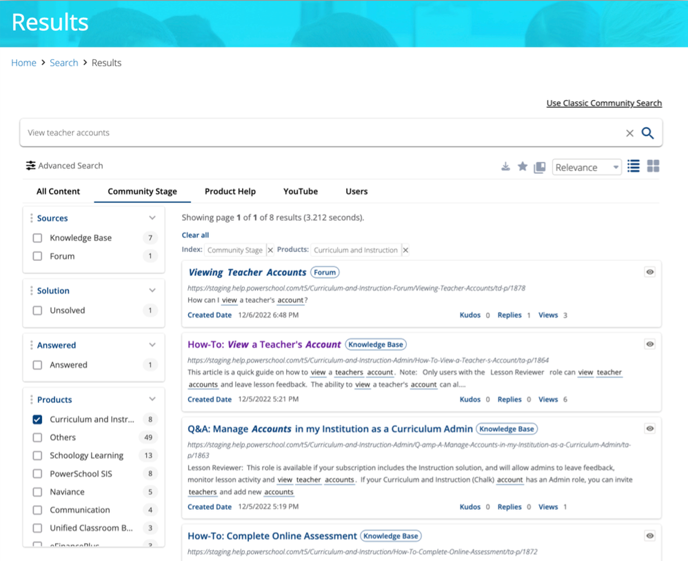Click Clear all filters link
The image size is (688, 561).
tap(195, 235)
